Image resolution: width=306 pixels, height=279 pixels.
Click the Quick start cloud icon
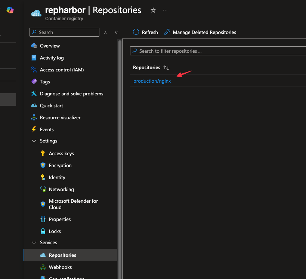tap(34, 105)
